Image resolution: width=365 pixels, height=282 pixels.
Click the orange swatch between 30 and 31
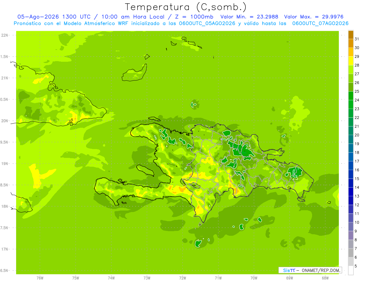[x=351, y=43]
